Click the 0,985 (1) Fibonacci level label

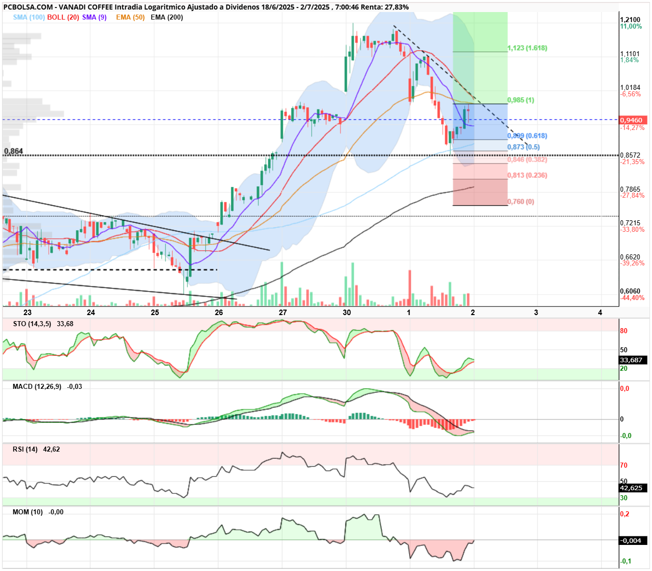point(521,100)
